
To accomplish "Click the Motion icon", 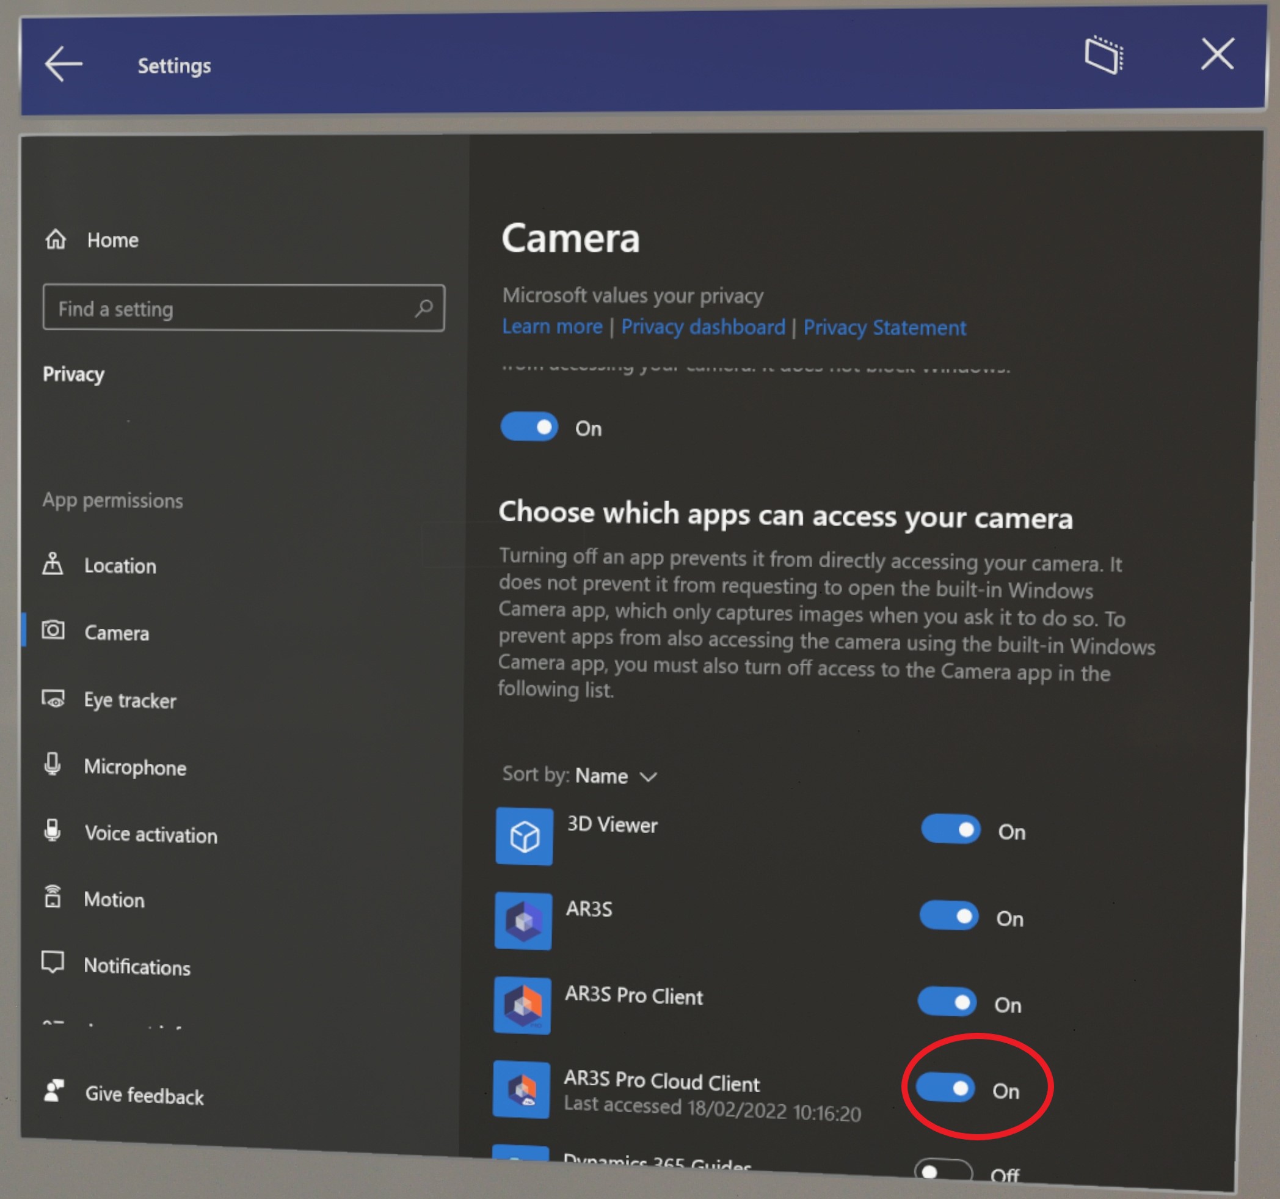I will (53, 897).
